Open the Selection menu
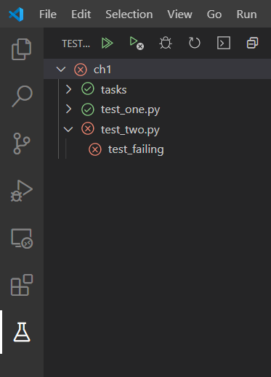This screenshot has height=377, width=271. tap(129, 14)
